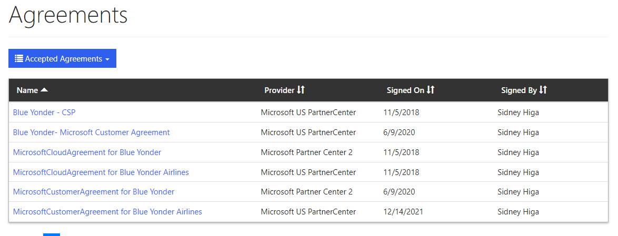
Task: Open Blue Yonder- Microsoft Customer Agreement link
Action: [x=91, y=132]
